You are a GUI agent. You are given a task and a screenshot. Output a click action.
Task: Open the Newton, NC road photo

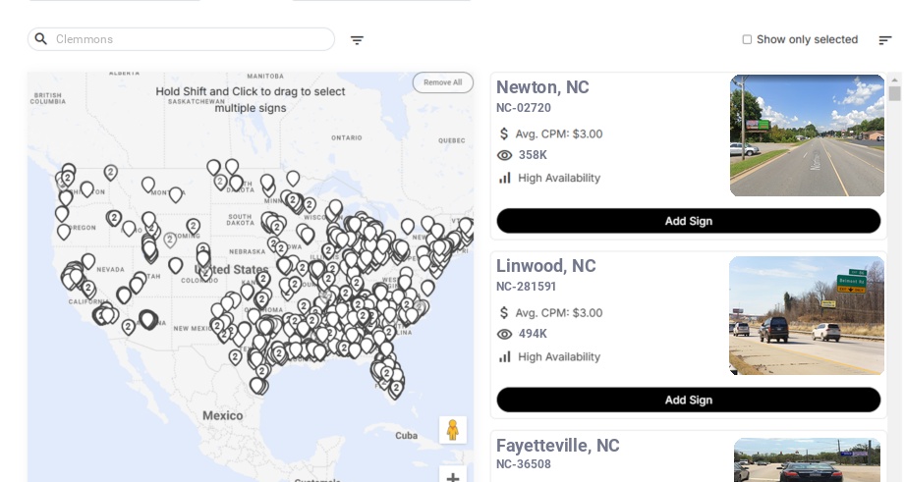(x=807, y=135)
